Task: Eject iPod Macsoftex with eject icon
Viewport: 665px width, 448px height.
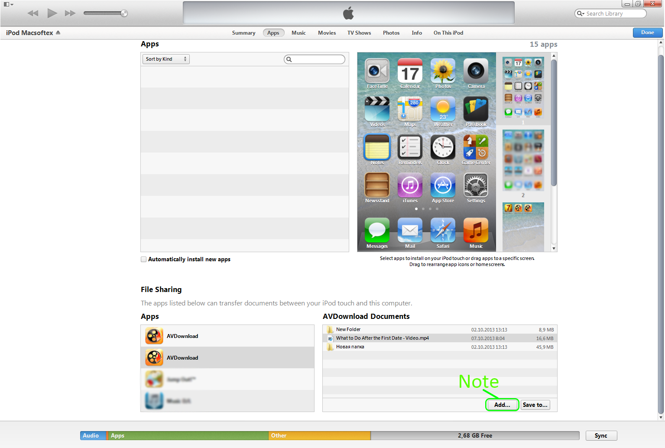Action: (58, 32)
